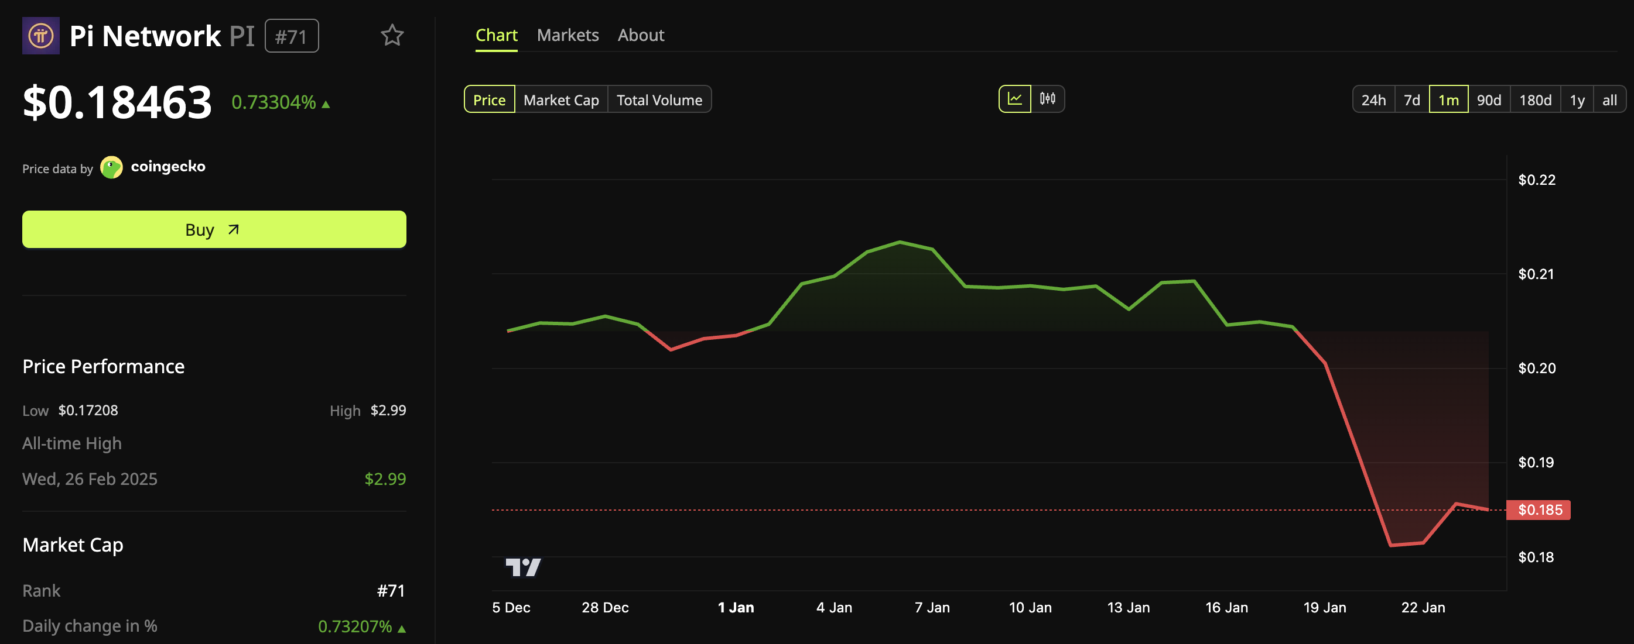Click the TradingView logo on chart
Screen dimensions: 1634x644
point(524,567)
